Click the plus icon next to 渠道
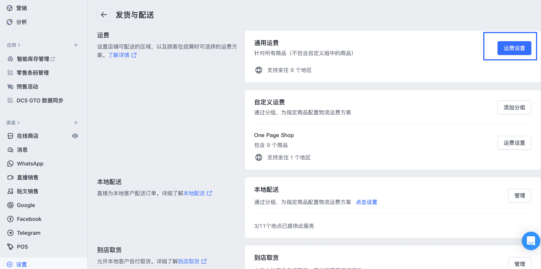This screenshot has height=269, width=541. point(76,123)
